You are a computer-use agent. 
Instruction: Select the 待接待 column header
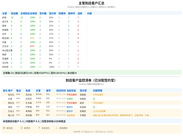tap(62, 13)
